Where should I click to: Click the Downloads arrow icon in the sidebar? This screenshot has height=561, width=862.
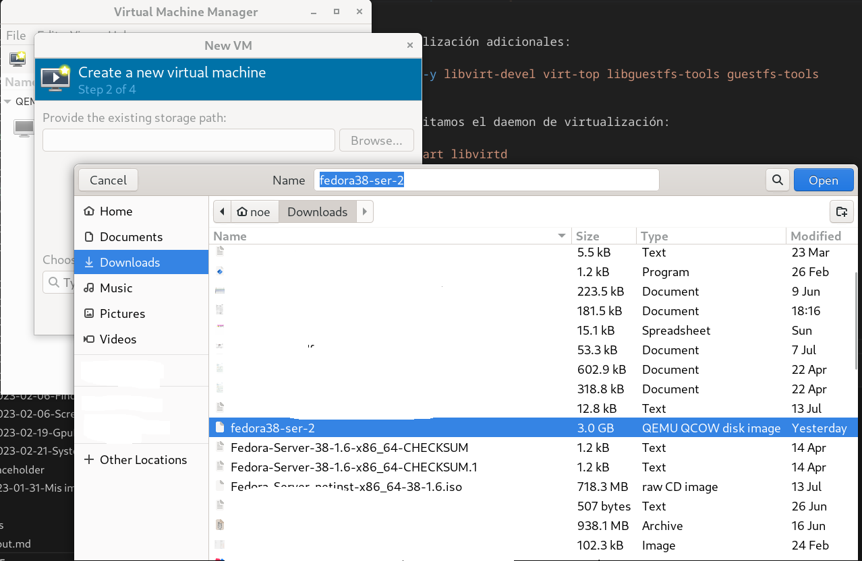89,263
